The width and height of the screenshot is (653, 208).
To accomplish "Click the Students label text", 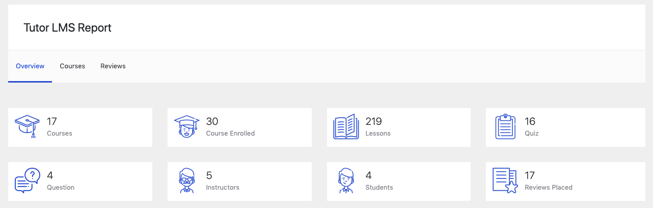I will pyautogui.click(x=379, y=188).
